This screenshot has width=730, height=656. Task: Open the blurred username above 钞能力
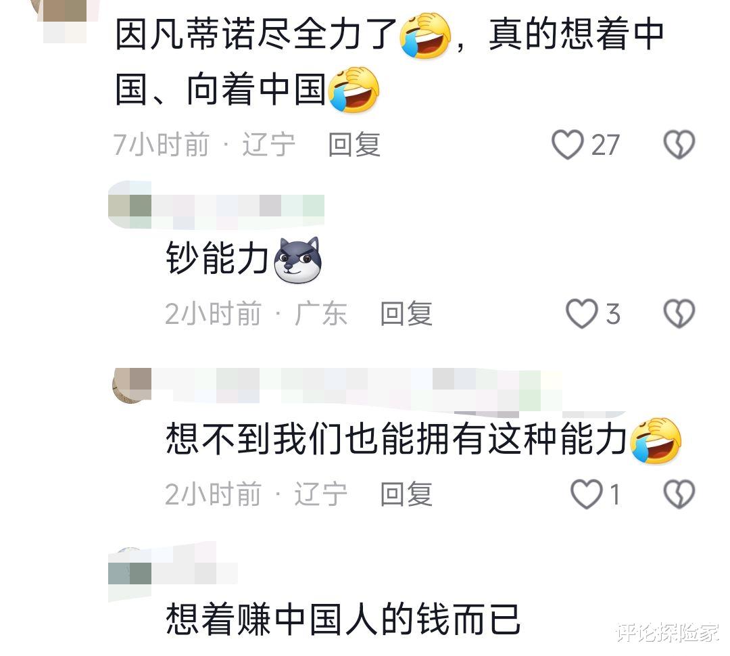[x=216, y=205]
